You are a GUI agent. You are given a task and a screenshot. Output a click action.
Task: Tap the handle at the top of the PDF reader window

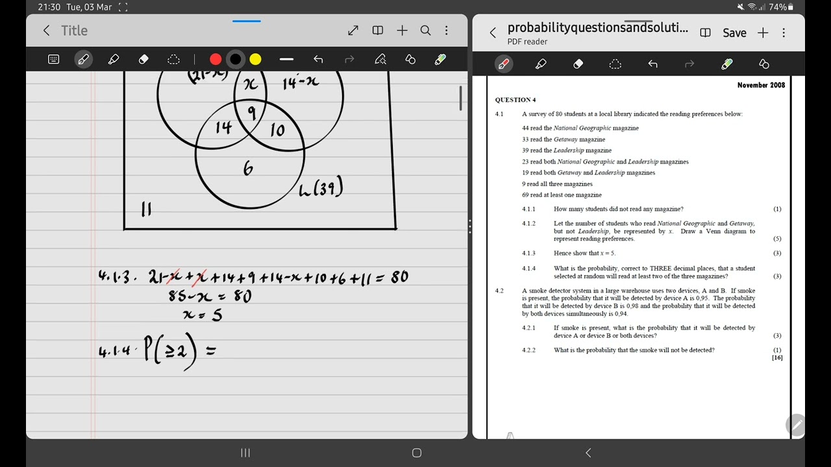click(638, 21)
